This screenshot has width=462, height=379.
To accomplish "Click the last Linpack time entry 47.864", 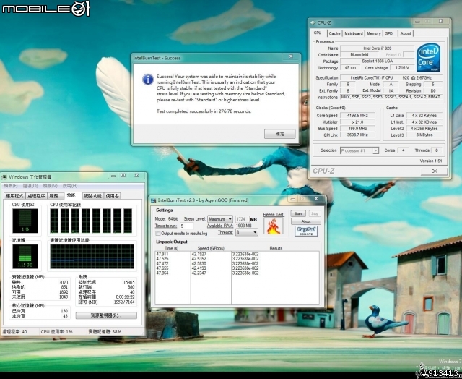I will pos(162,273).
